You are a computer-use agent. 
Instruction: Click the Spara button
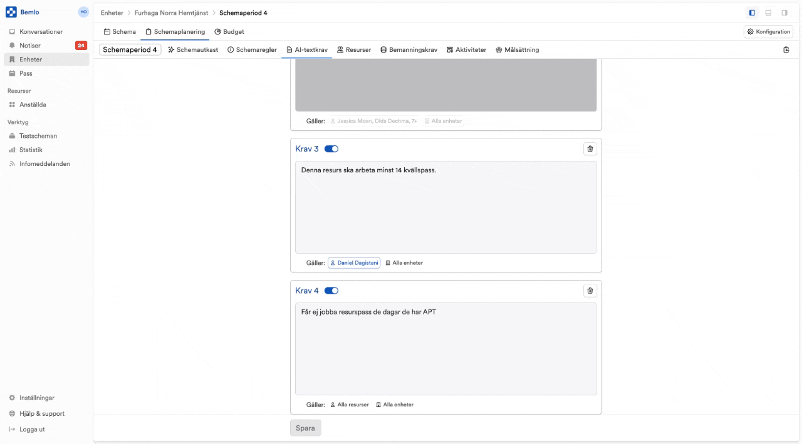pyautogui.click(x=306, y=428)
